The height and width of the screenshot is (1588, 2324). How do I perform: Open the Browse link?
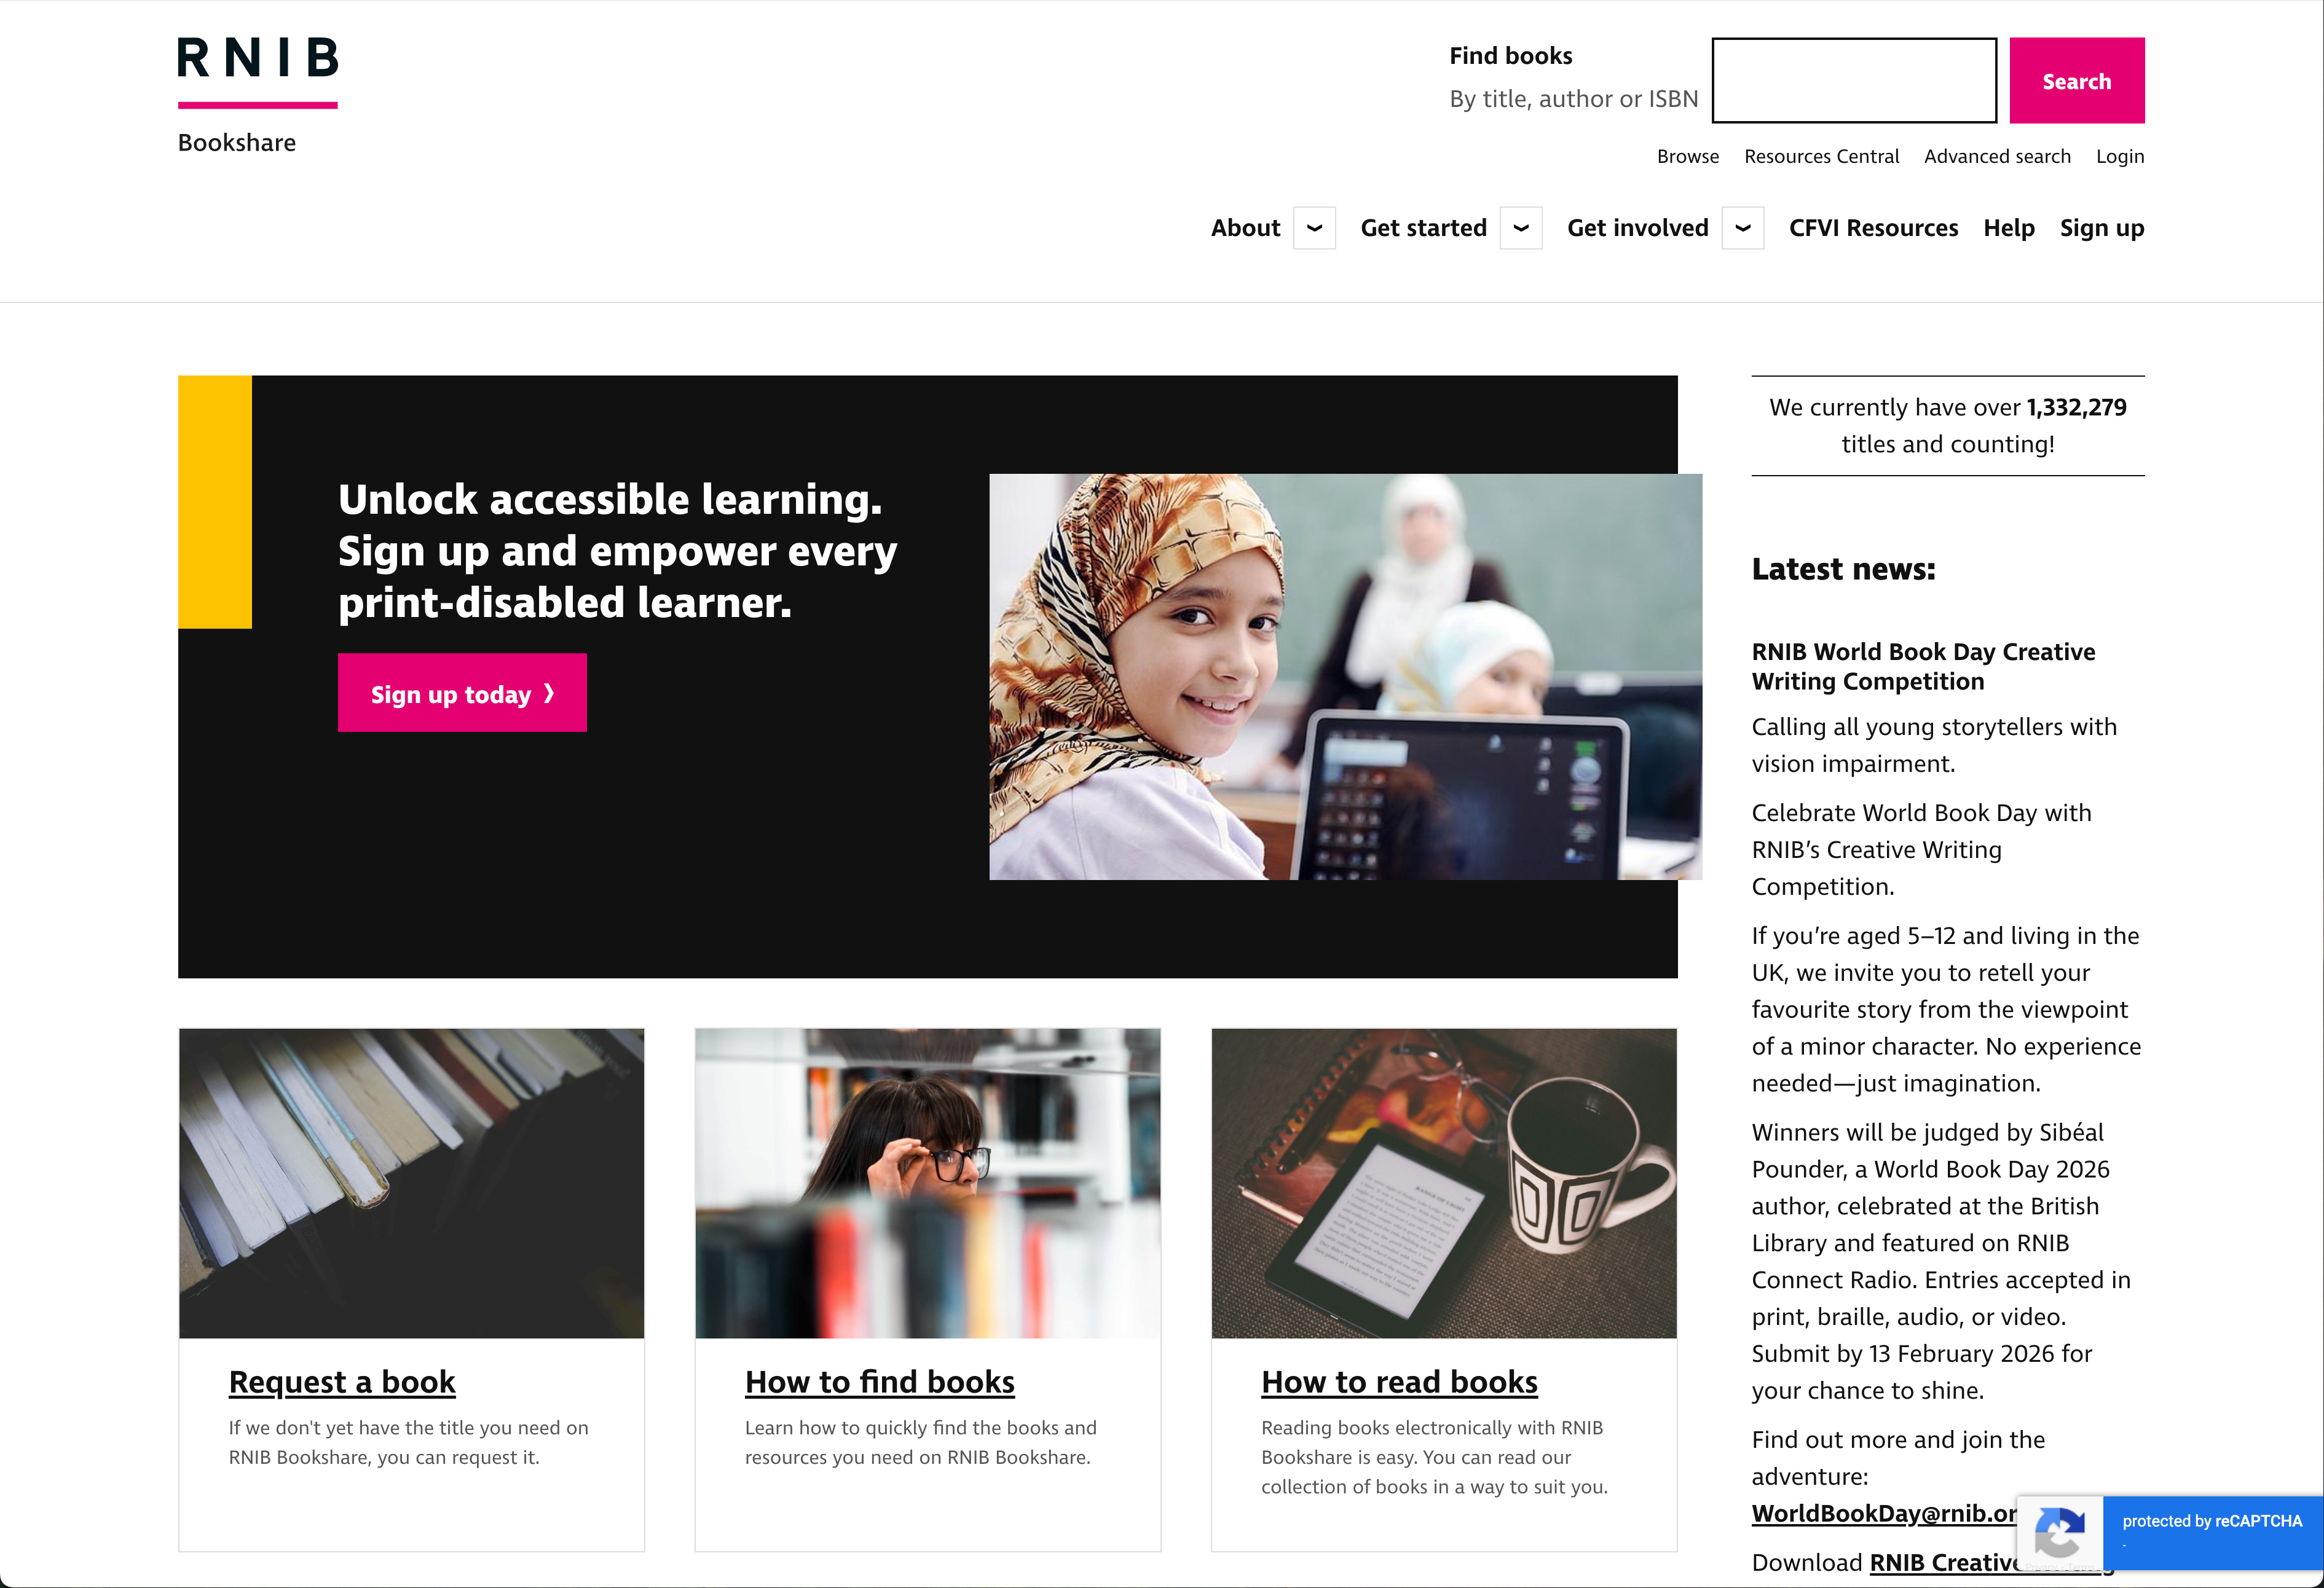pyautogui.click(x=1688, y=156)
